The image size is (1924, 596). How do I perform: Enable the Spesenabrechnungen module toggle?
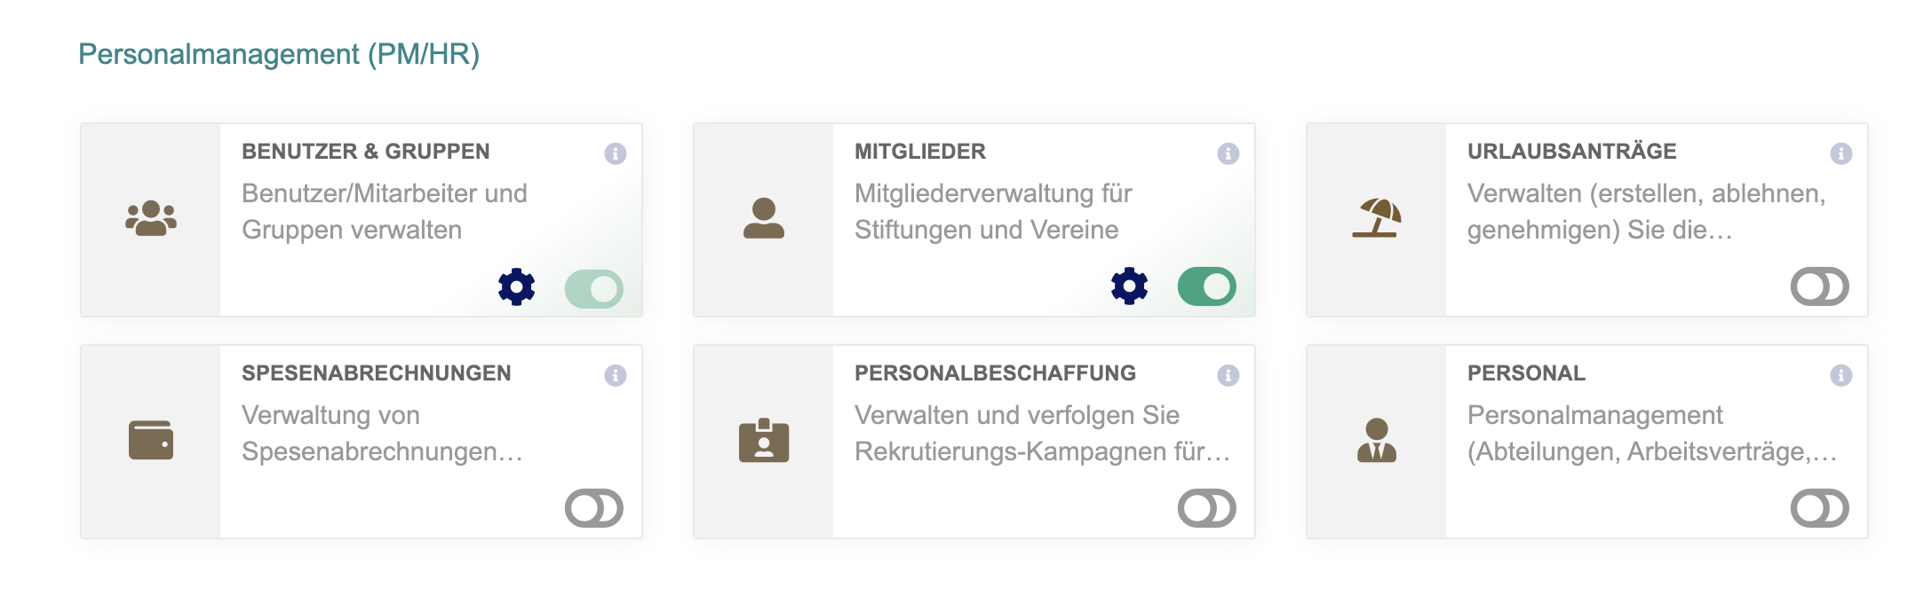click(x=594, y=508)
